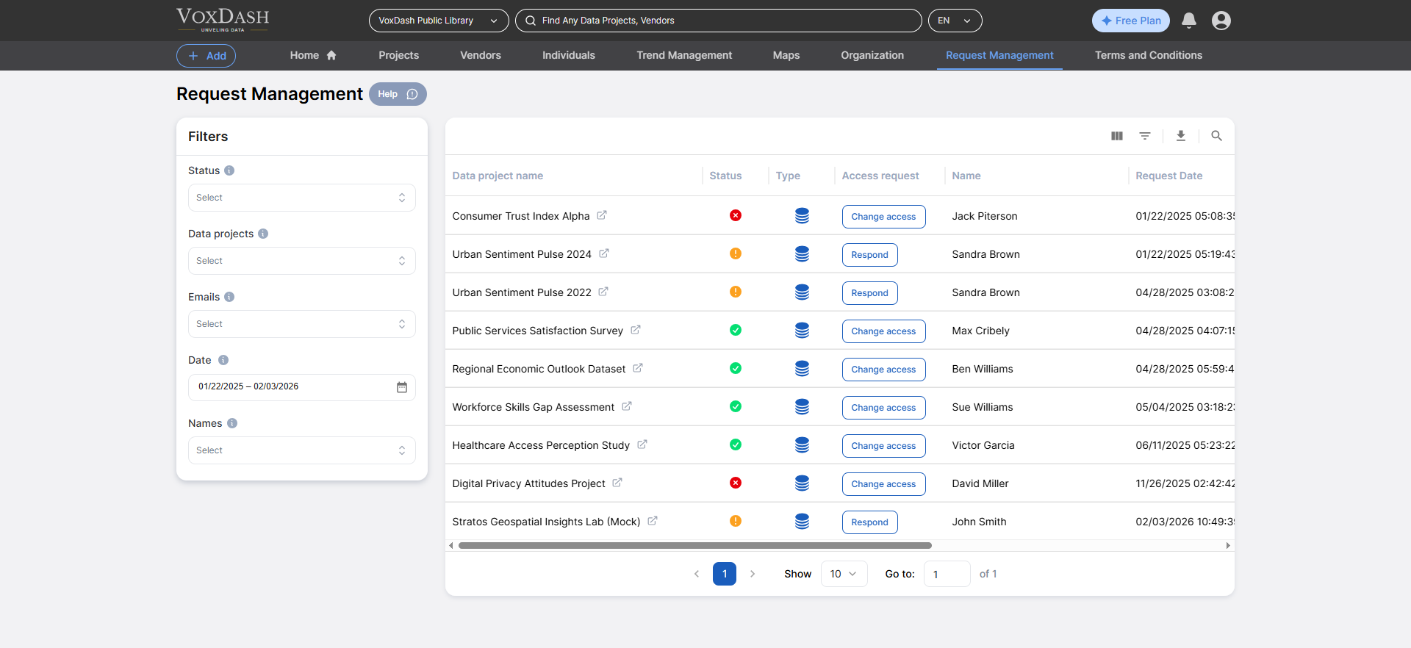Open Organization tab
1411x648 pixels.
[872, 55]
